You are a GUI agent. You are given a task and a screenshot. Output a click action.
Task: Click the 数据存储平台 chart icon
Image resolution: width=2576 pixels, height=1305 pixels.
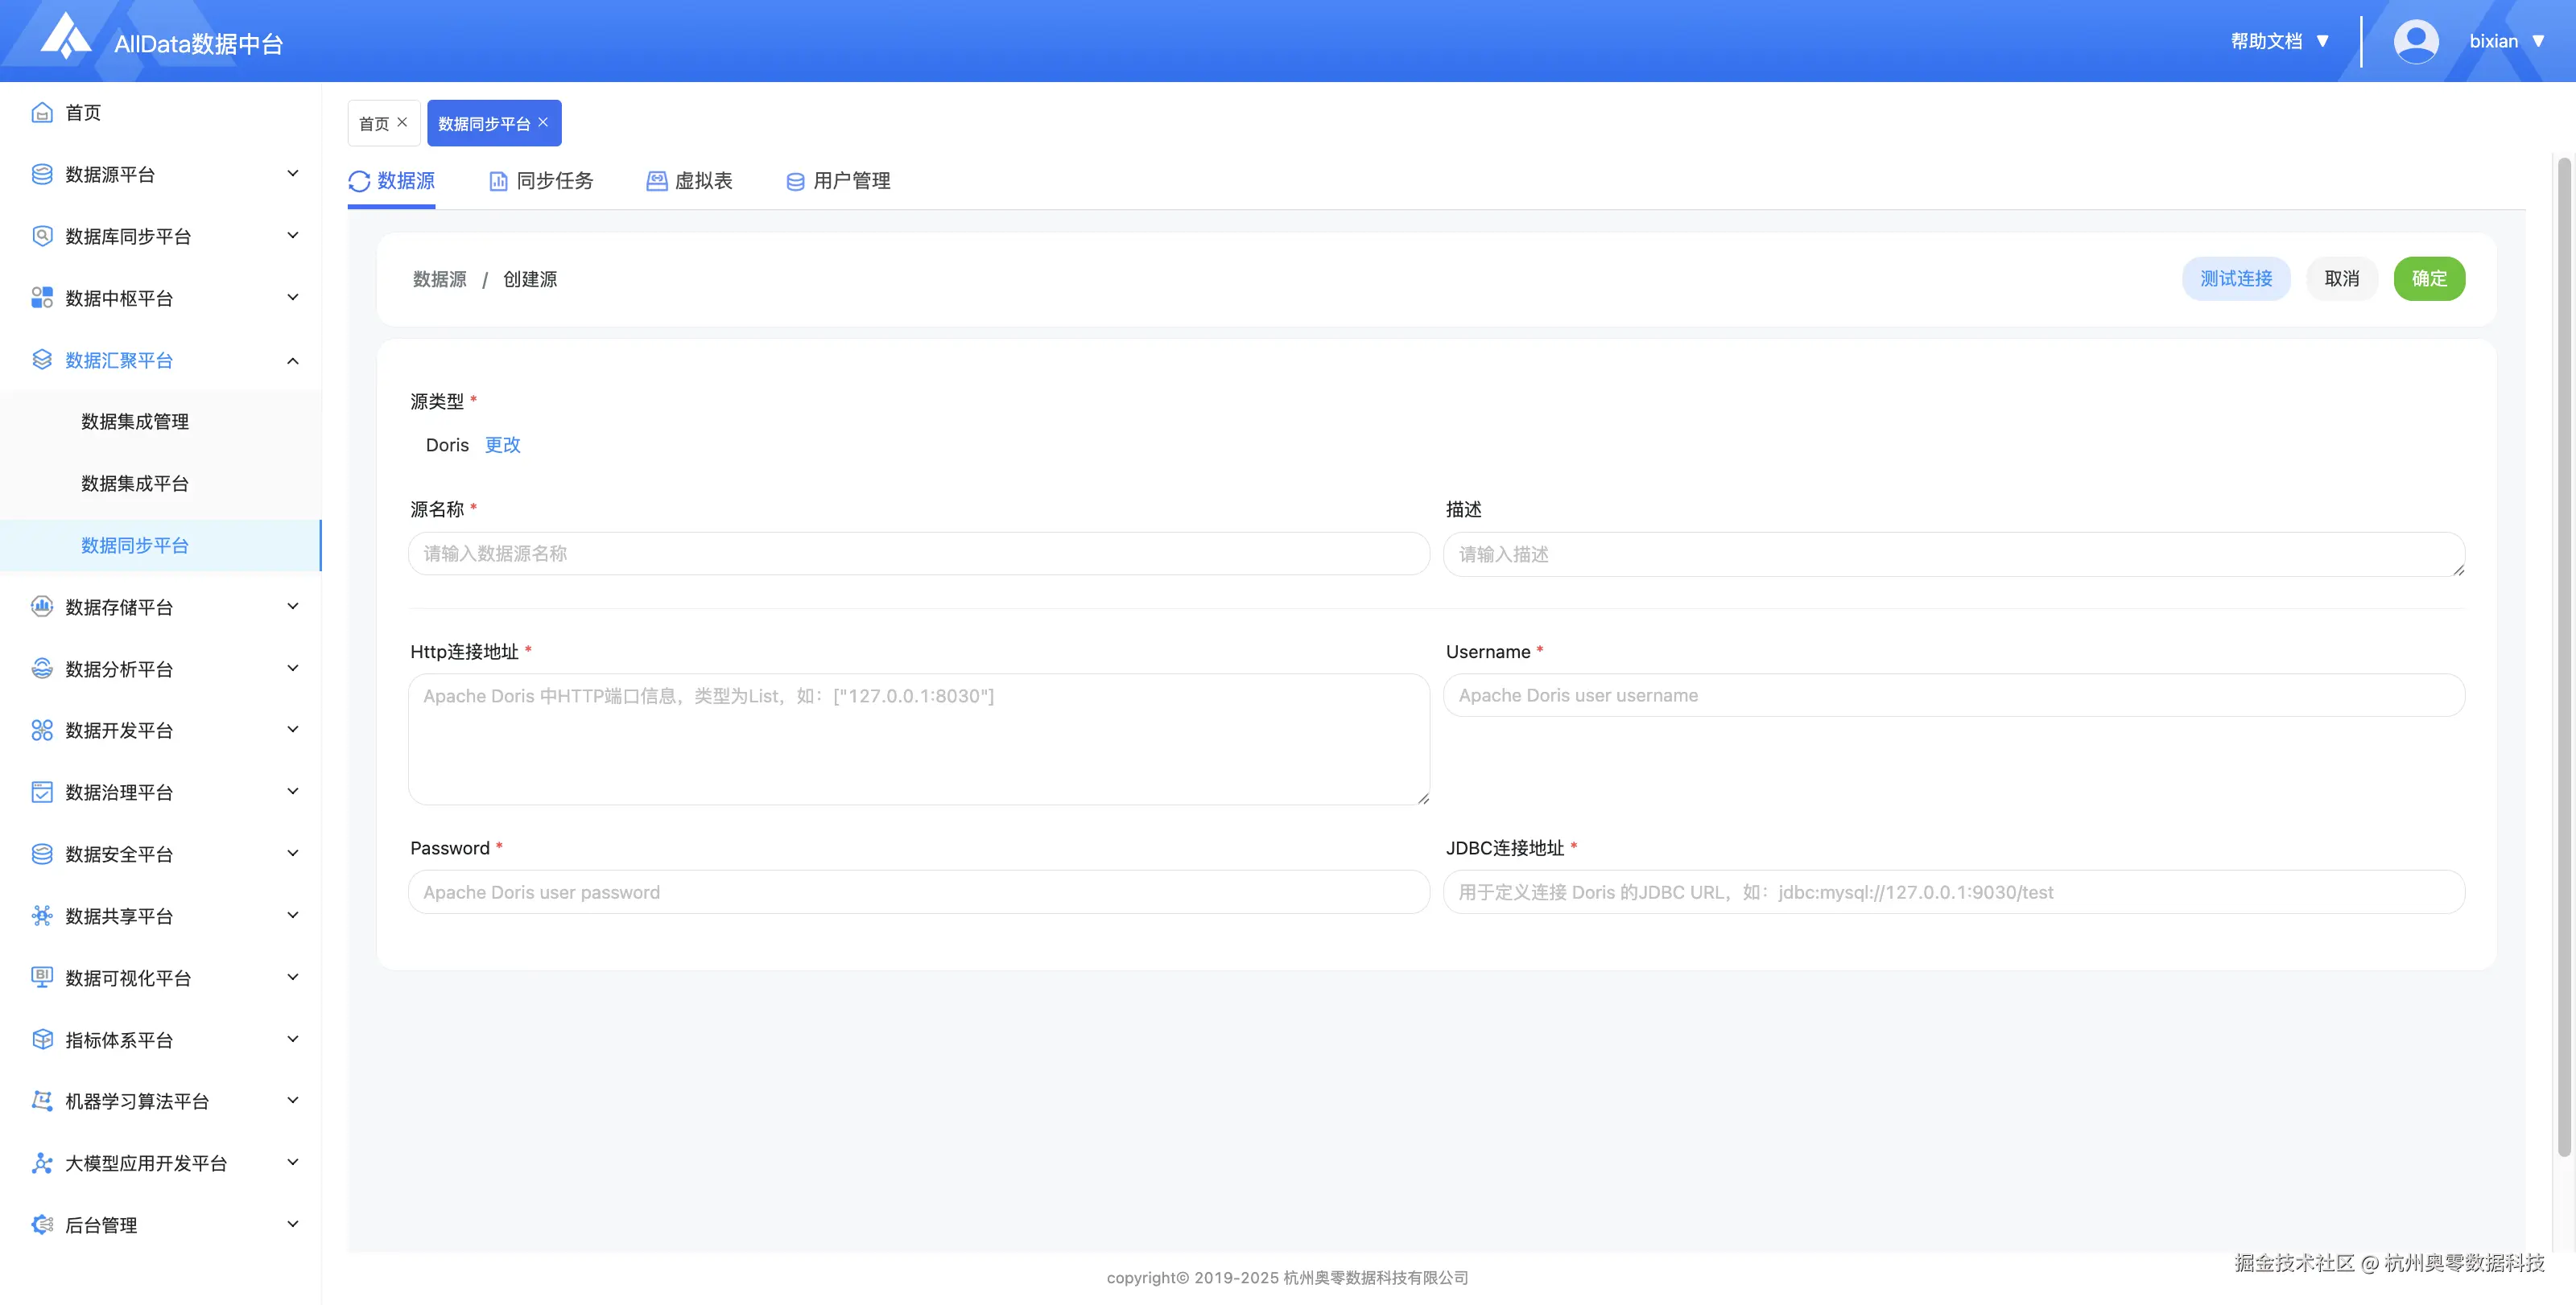(42, 607)
